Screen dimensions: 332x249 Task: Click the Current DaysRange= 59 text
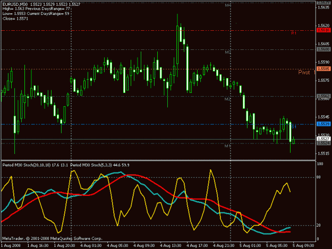pyautogui.click(x=48, y=14)
